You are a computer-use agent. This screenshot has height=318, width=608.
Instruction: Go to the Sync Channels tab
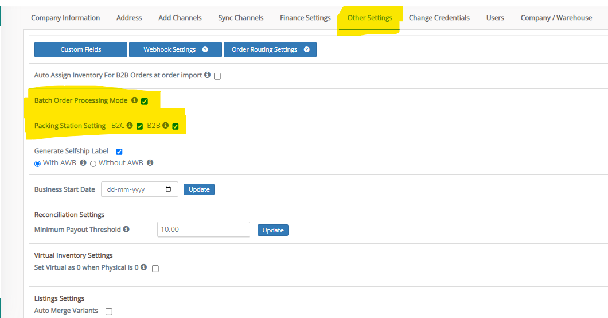(241, 18)
